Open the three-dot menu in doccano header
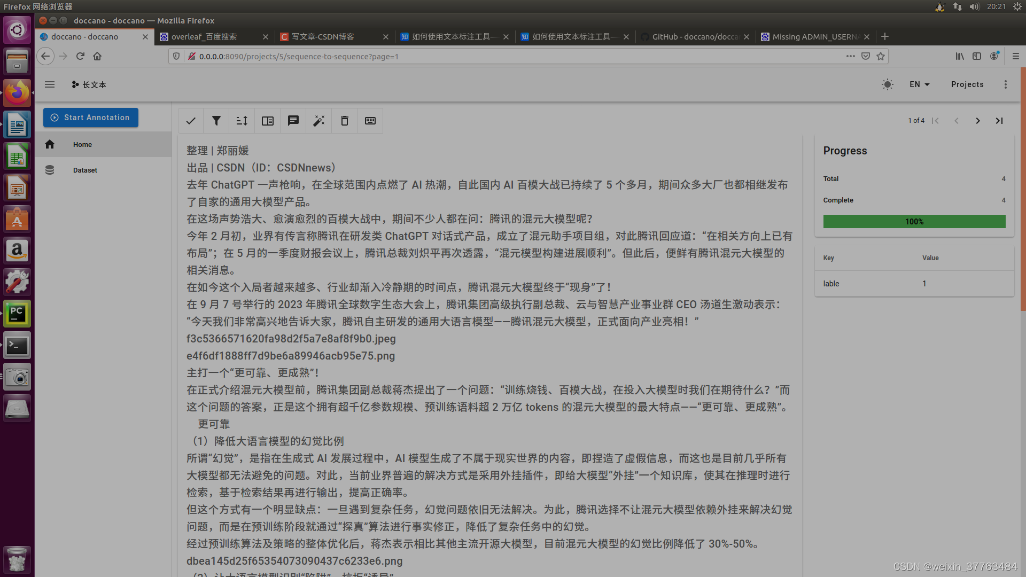Viewport: 1026px width, 577px height. point(1006,84)
